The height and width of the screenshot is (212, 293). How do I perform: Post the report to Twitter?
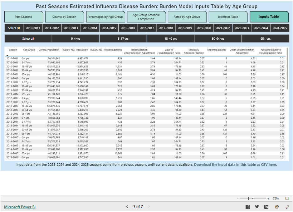pos(256,207)
